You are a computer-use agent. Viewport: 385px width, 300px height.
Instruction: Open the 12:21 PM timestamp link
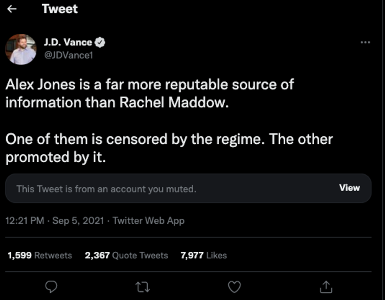(x=25, y=221)
